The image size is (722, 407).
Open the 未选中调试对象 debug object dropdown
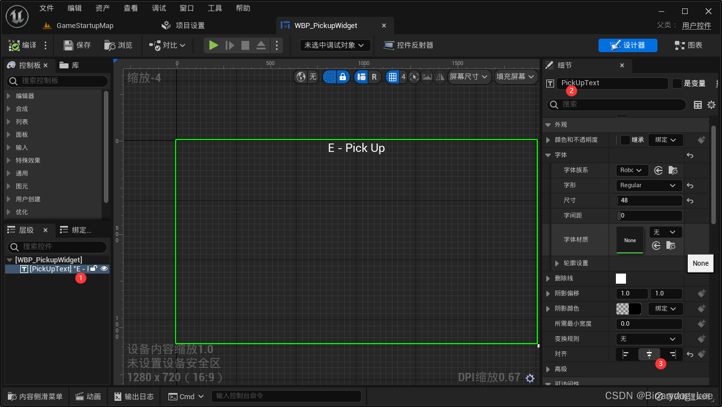(x=335, y=45)
